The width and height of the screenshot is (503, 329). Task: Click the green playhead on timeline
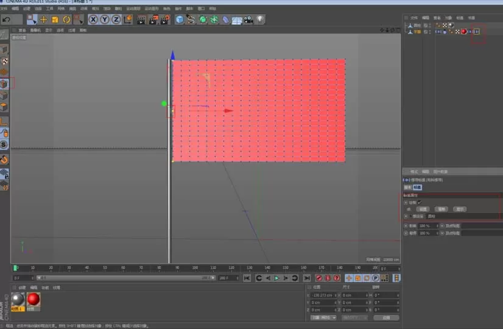[x=15, y=268]
